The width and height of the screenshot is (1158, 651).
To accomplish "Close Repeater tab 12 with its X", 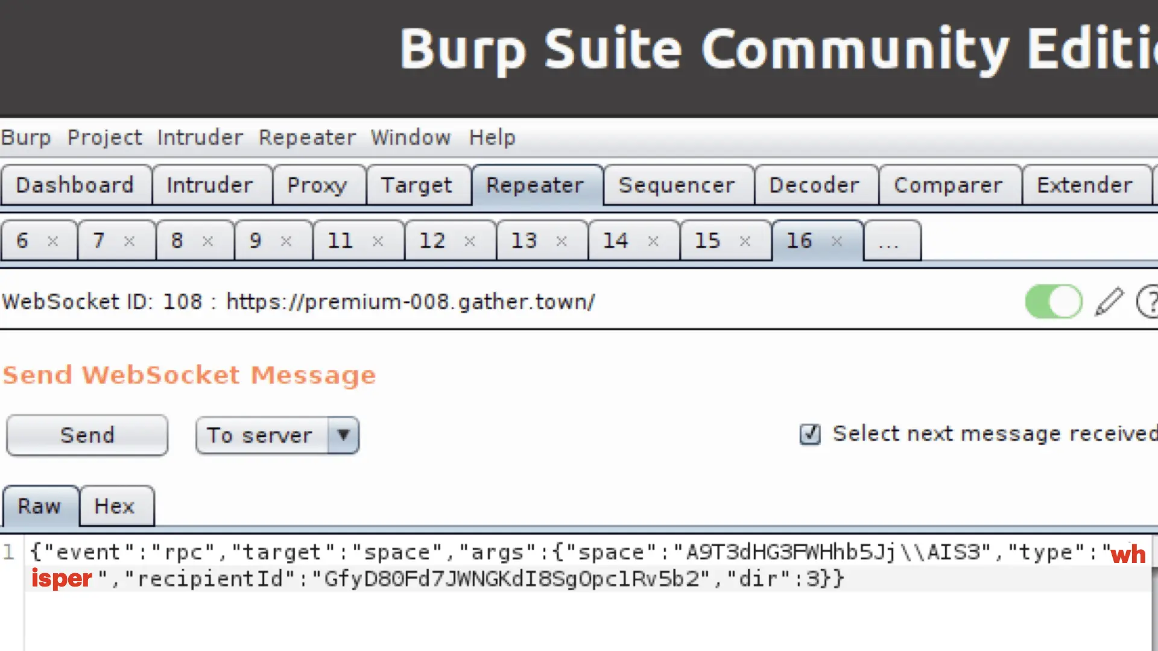I will (470, 241).
